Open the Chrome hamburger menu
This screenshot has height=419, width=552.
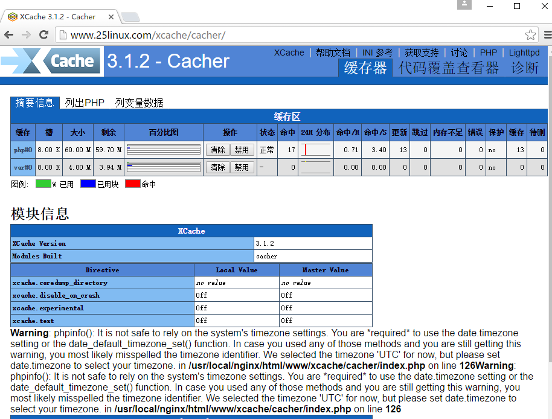point(548,35)
